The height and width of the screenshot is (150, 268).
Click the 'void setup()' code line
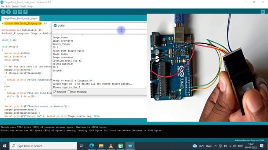10,47
